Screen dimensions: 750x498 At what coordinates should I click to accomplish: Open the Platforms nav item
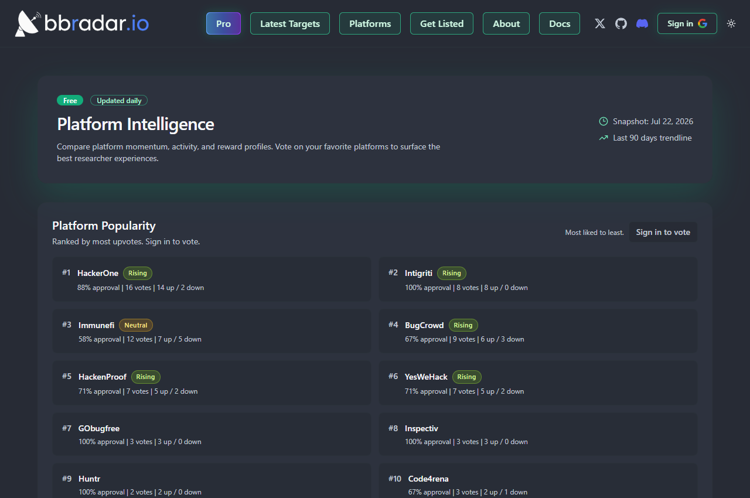(x=370, y=23)
